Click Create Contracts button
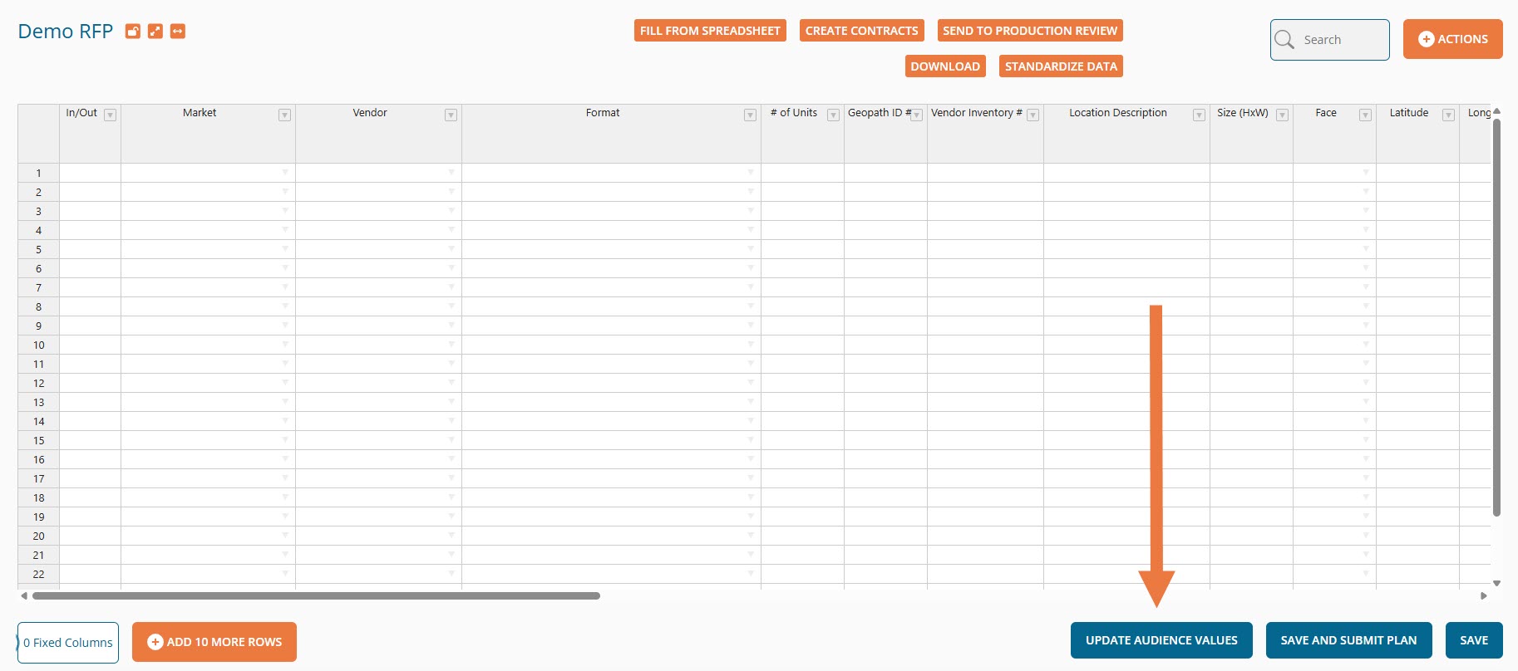1518x671 pixels. [x=861, y=31]
